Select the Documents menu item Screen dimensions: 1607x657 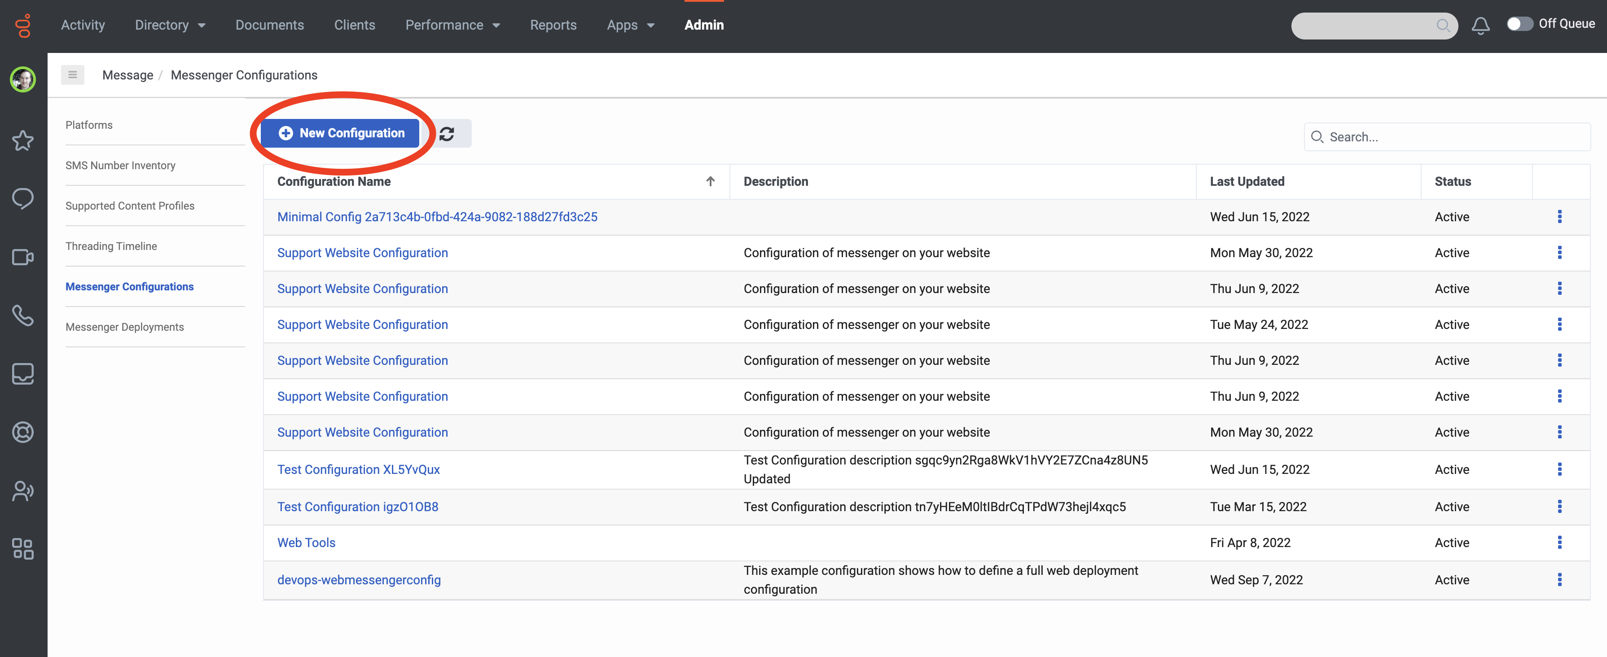pos(269,25)
